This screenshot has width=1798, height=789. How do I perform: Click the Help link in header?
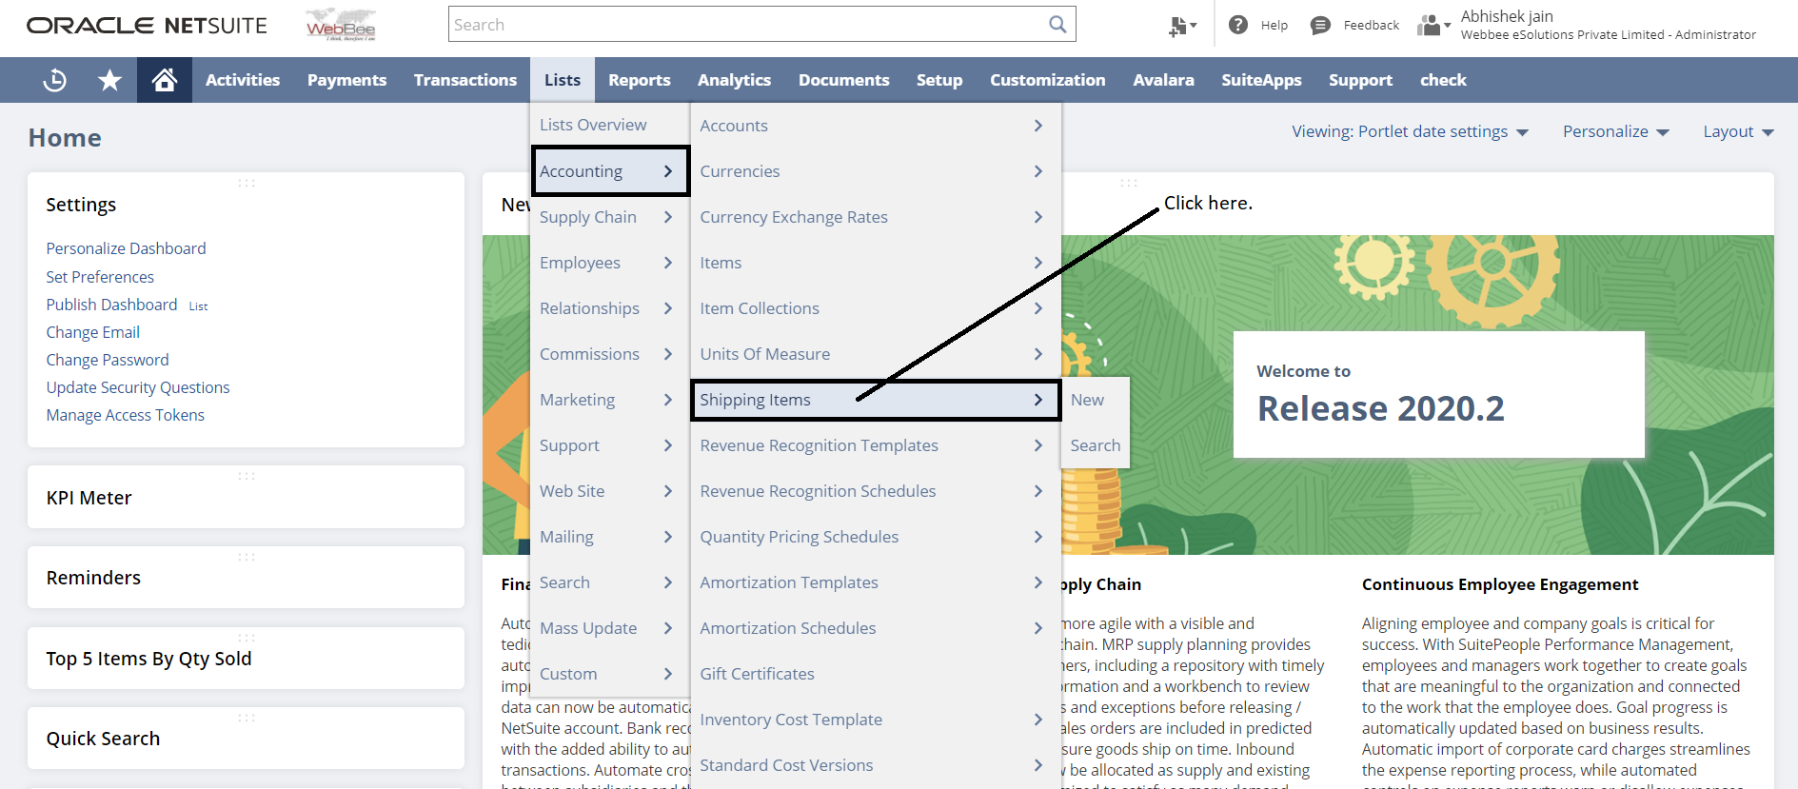coord(1274,26)
